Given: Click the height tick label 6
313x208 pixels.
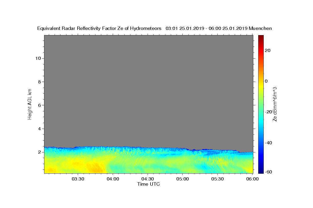Looking at the screenshot, I should pos(39,105).
